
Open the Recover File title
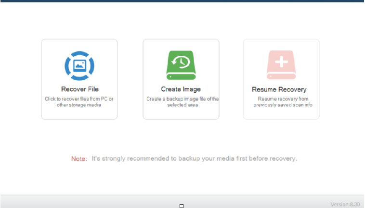[80, 89]
